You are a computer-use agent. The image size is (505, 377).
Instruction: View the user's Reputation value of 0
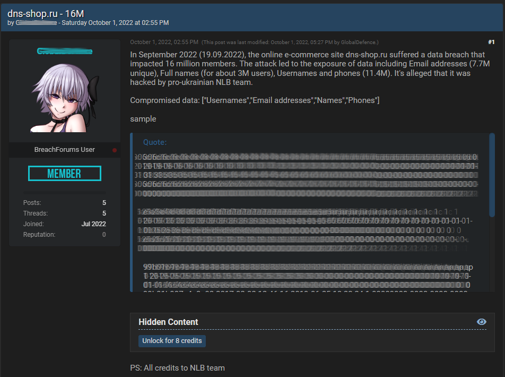point(104,235)
